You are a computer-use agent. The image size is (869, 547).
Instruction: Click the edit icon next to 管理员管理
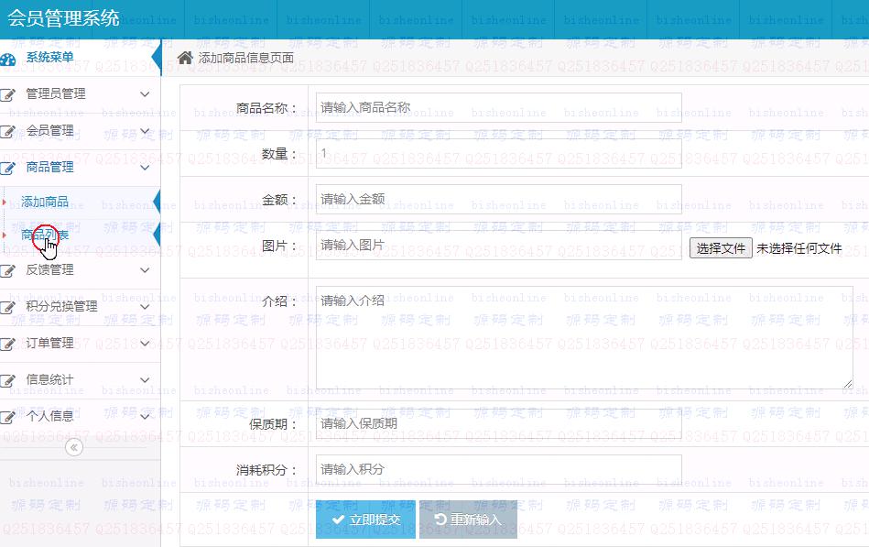coord(7,95)
